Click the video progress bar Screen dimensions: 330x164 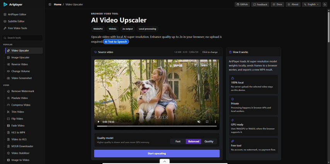point(157,126)
